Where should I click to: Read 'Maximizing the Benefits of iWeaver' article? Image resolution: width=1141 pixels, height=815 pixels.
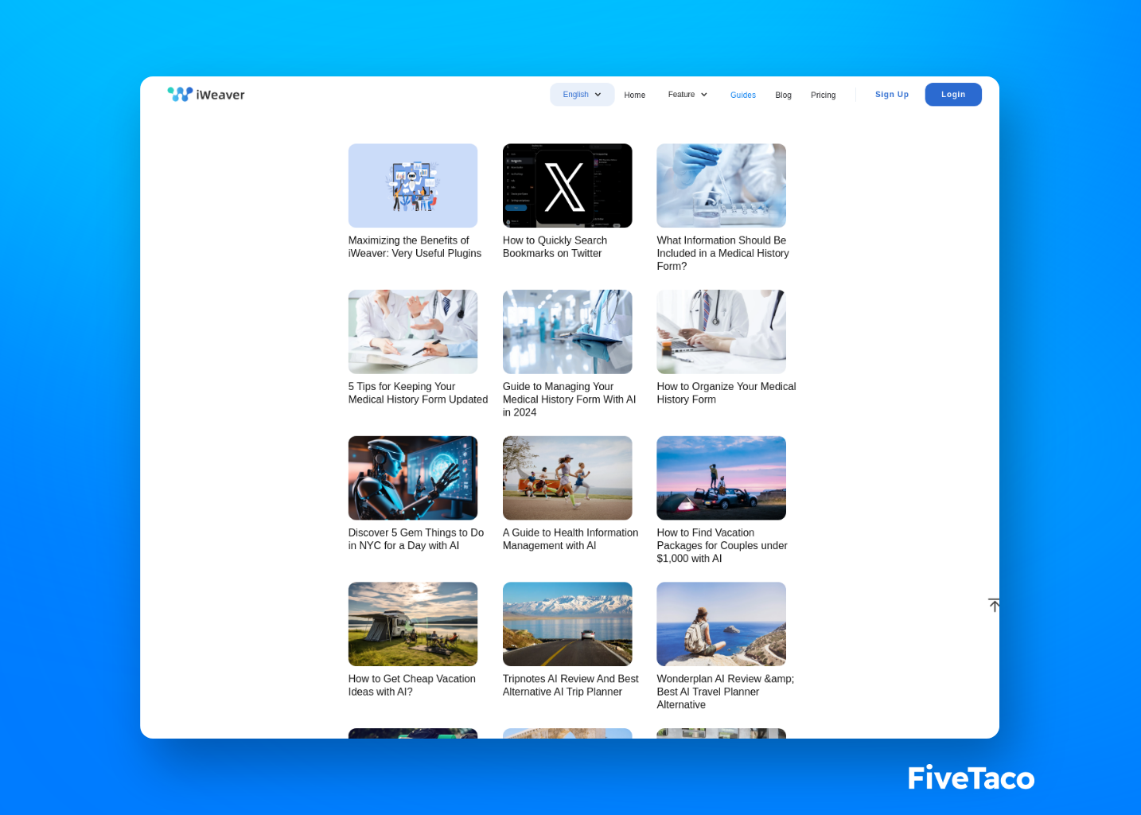click(415, 247)
